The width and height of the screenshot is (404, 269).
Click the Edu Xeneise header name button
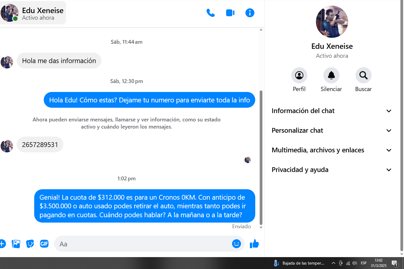pos(33,13)
